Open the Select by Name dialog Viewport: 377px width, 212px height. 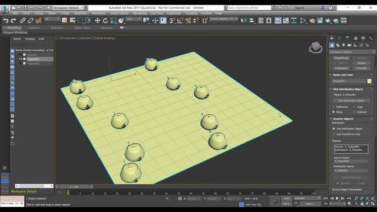(72, 21)
